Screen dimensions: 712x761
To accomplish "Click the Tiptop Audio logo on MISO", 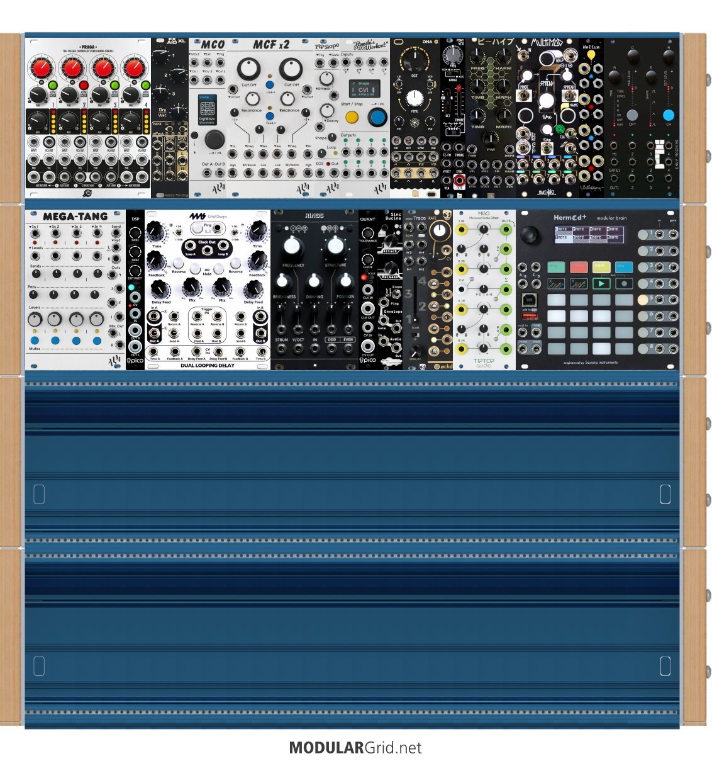I will click(484, 363).
